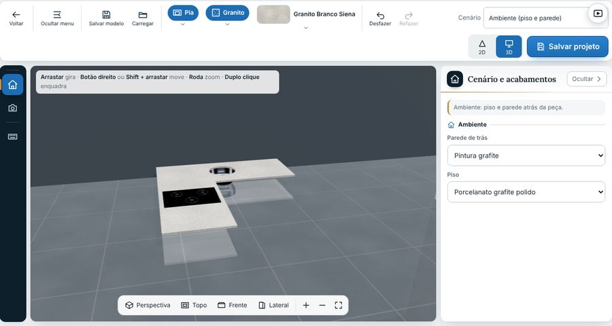Go back with the Voltar arrow
The width and height of the screenshot is (612, 326).
click(16, 18)
